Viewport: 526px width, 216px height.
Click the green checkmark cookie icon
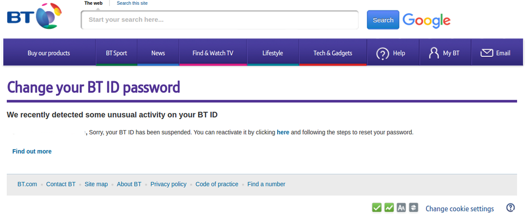click(x=377, y=208)
